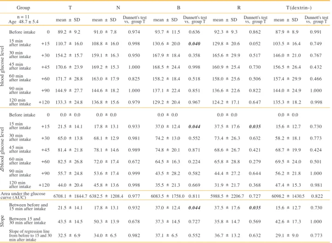Select the value "92.3 ± 9.3"
332x243 pixels.
tap(225, 32)
